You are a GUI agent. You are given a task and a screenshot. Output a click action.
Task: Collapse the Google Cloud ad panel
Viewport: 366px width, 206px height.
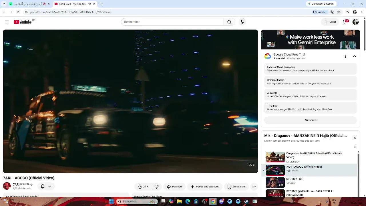coord(355,56)
